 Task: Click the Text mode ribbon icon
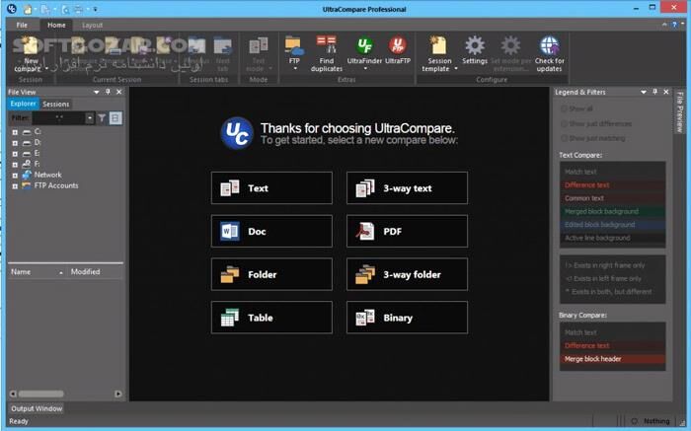click(259, 46)
